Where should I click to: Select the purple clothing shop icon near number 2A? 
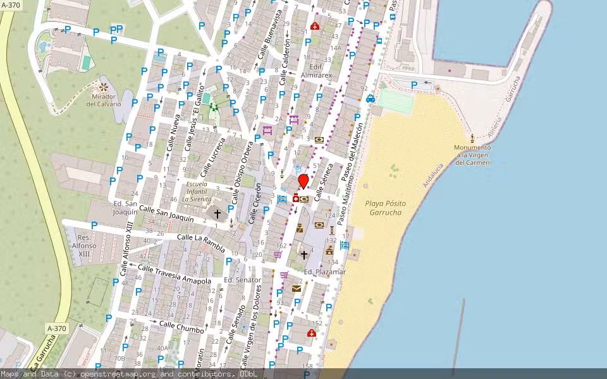(293, 120)
